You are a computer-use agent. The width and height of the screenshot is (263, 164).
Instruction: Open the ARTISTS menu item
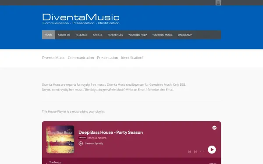(97, 35)
